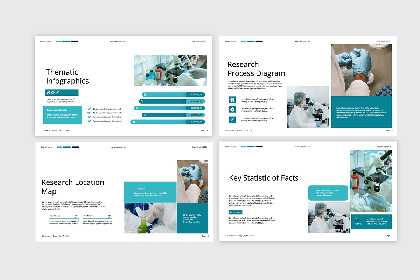The width and height of the screenshot is (420, 280).
Task: Click the left slider knob on Research Location Map
Action: (x=75, y=218)
